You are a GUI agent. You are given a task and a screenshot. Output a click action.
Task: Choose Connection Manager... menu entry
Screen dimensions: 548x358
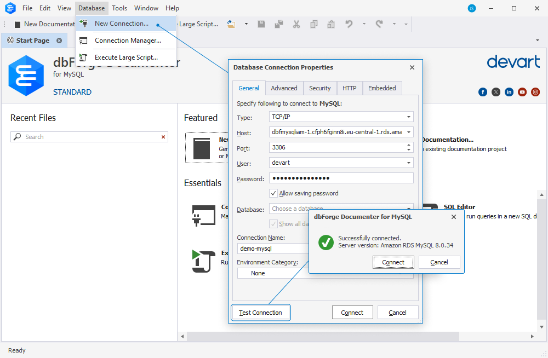click(126, 41)
